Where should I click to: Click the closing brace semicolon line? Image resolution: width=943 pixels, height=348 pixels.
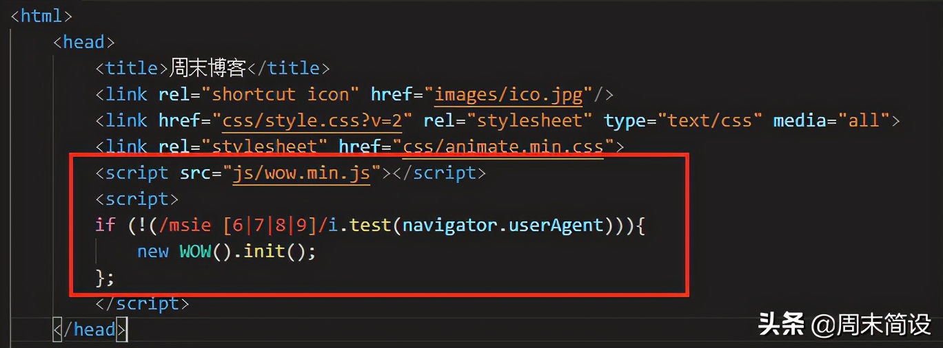point(105,277)
